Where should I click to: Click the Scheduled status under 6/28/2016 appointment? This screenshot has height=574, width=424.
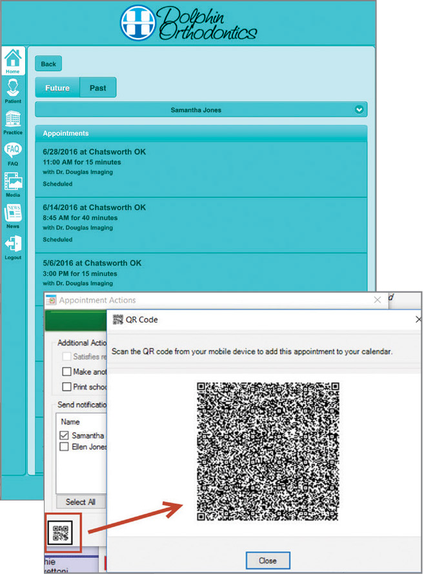tap(57, 184)
